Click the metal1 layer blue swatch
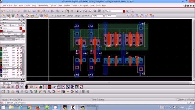 pyautogui.click(x=1, y=70)
